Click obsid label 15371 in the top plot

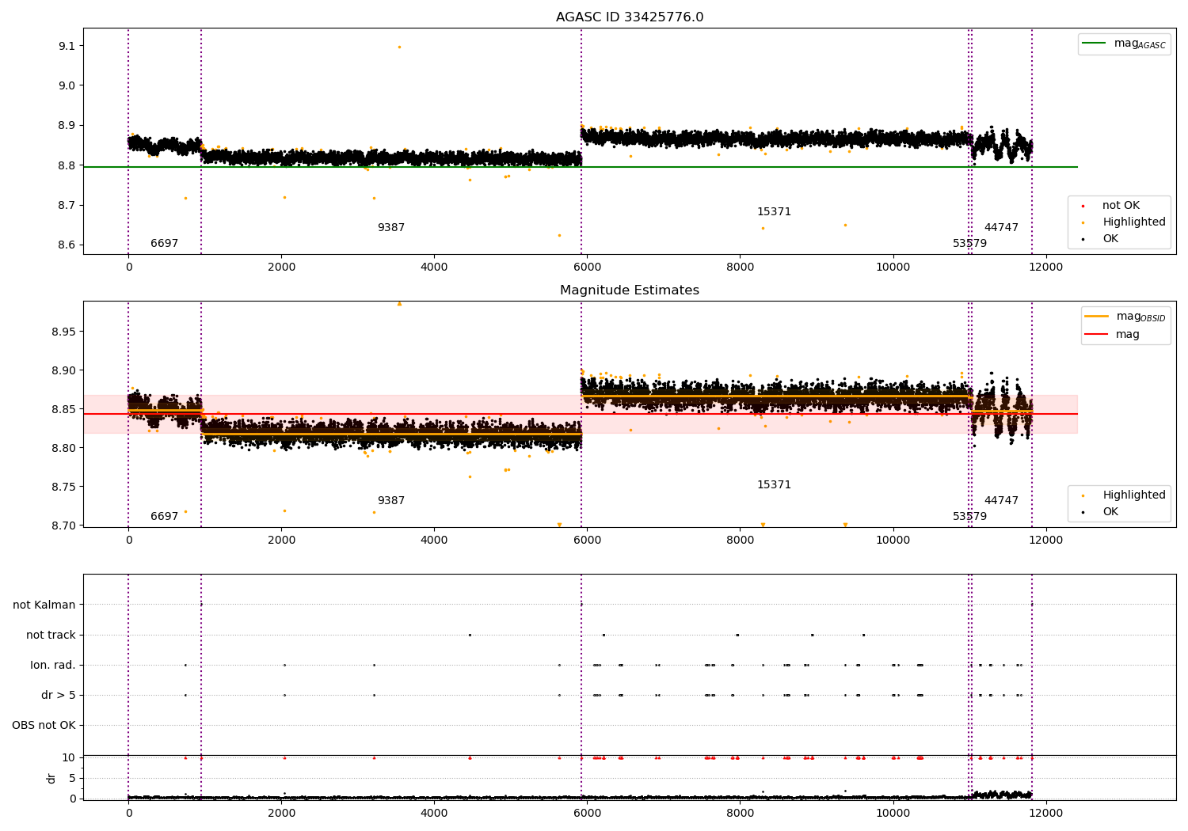(x=774, y=212)
